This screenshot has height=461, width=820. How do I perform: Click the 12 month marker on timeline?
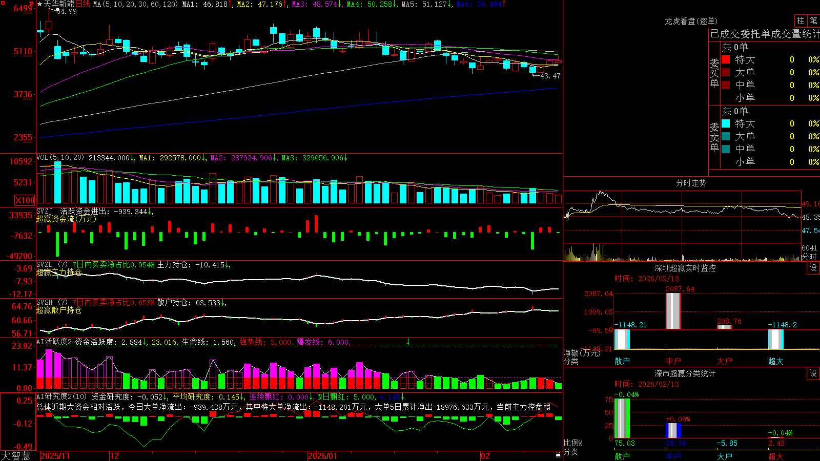coord(114,456)
